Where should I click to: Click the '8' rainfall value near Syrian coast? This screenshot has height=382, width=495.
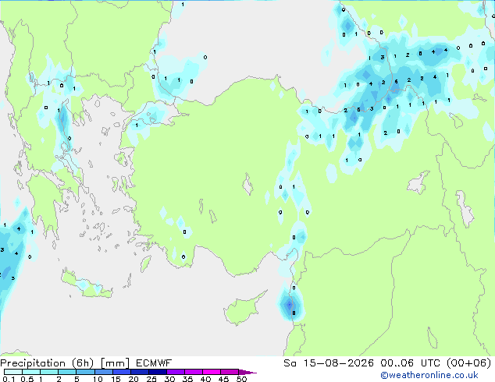[x=294, y=313]
